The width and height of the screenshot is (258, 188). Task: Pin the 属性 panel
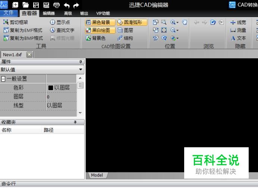(x=81, y=62)
